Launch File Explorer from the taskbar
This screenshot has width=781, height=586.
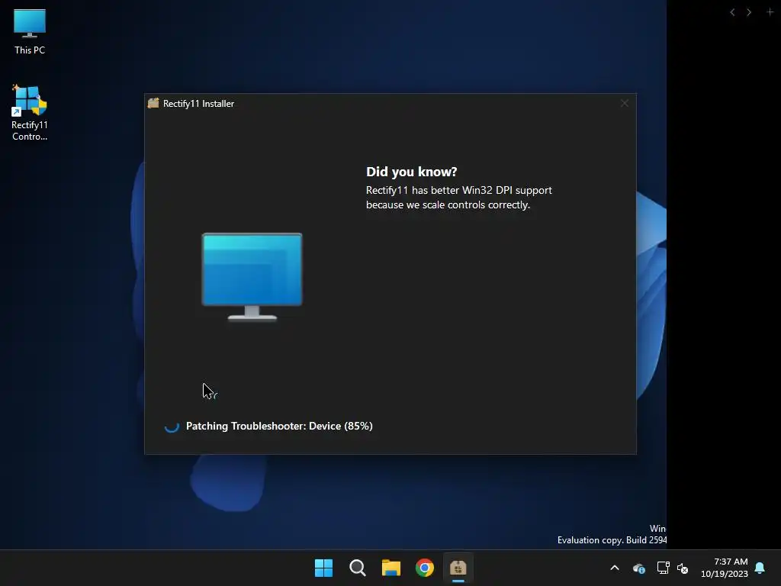[x=391, y=568]
